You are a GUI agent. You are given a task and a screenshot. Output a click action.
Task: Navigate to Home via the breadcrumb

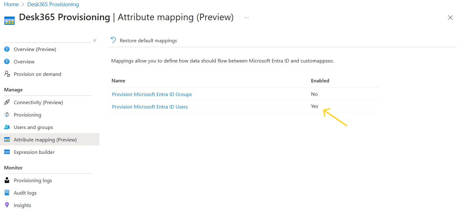(x=11, y=4)
